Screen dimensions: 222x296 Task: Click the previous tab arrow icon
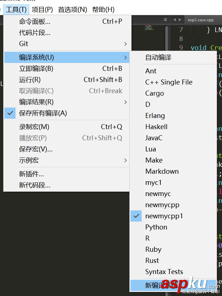click(x=174, y=20)
